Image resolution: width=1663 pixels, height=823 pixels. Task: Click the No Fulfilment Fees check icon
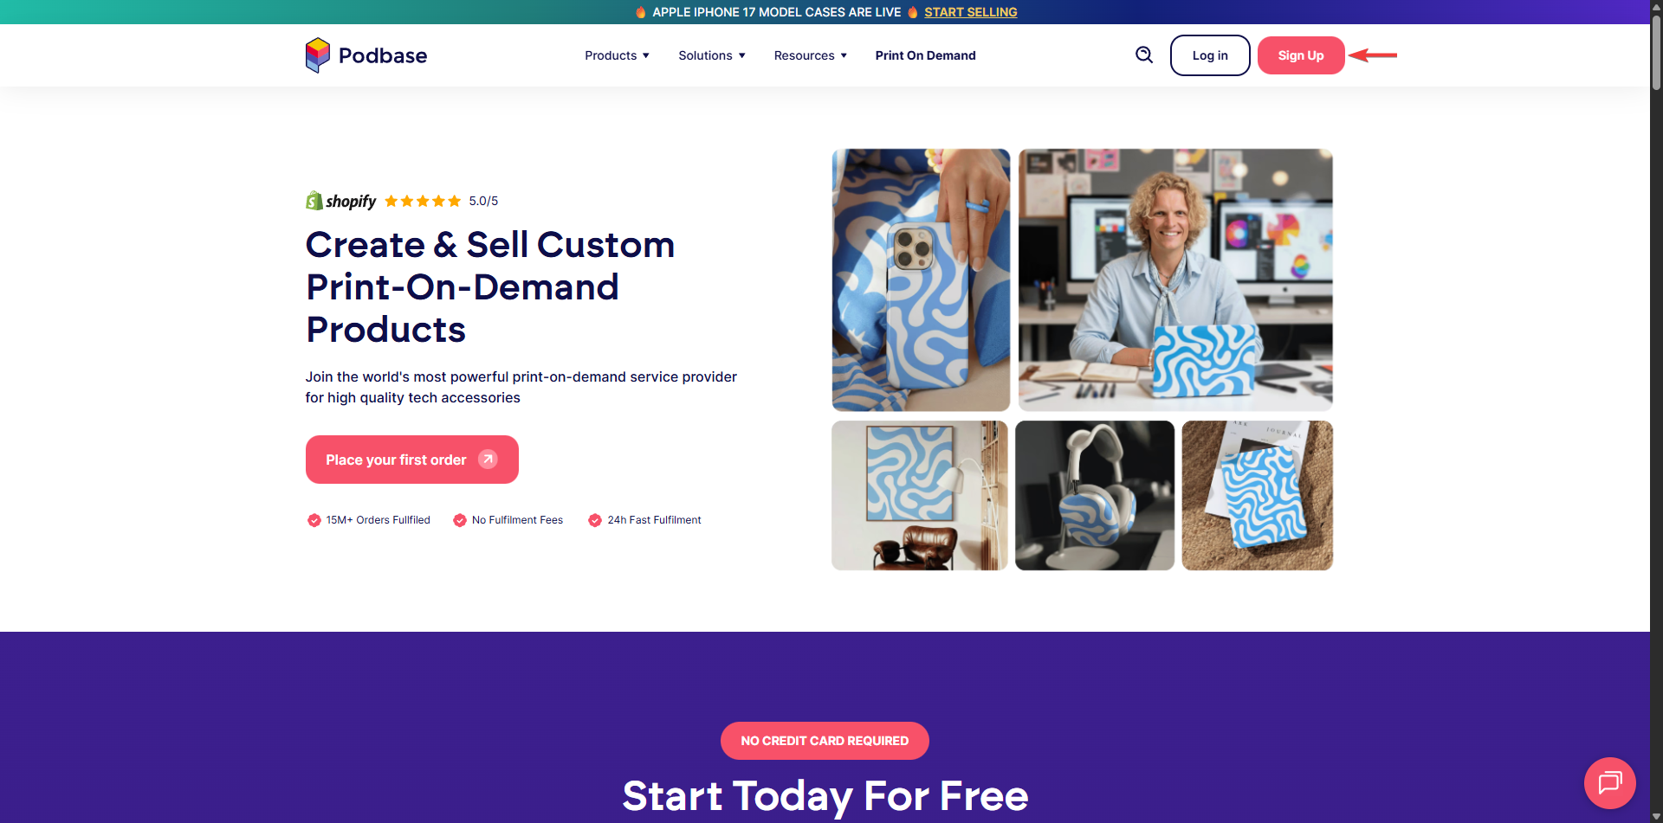[x=460, y=520]
